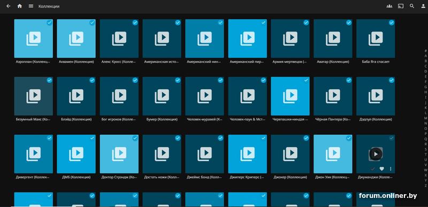Screen dimensions: 428x207
Task: Jump to letter W in alphabet picker
Action: coord(425,170)
